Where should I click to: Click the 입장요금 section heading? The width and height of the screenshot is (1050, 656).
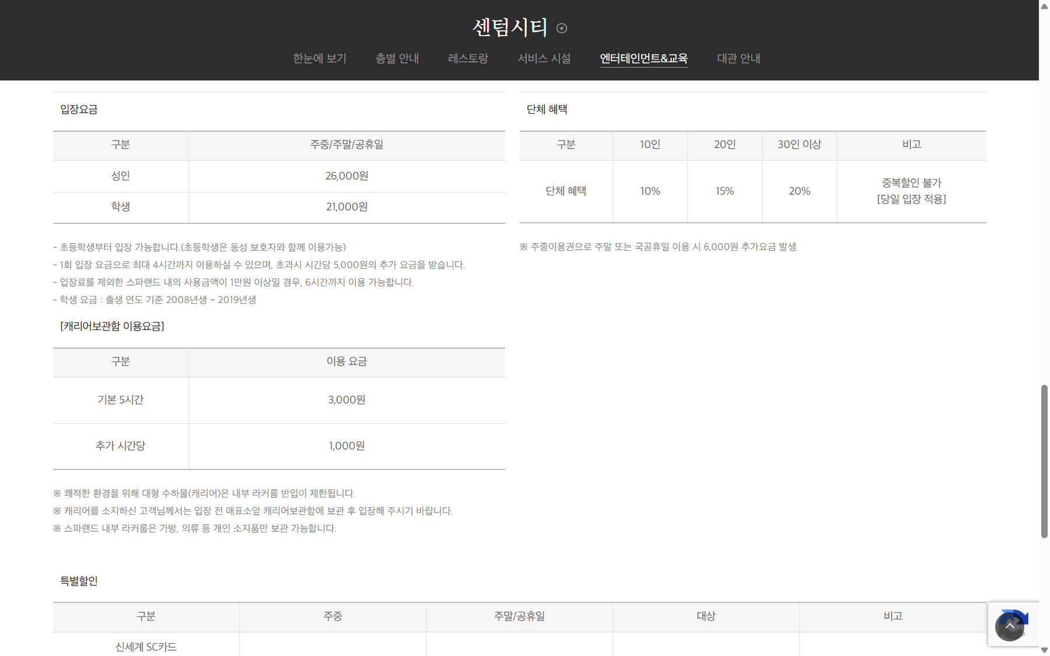pyautogui.click(x=79, y=109)
